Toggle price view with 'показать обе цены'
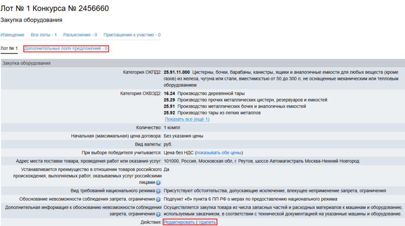The image size is (405, 226). [x=219, y=153]
